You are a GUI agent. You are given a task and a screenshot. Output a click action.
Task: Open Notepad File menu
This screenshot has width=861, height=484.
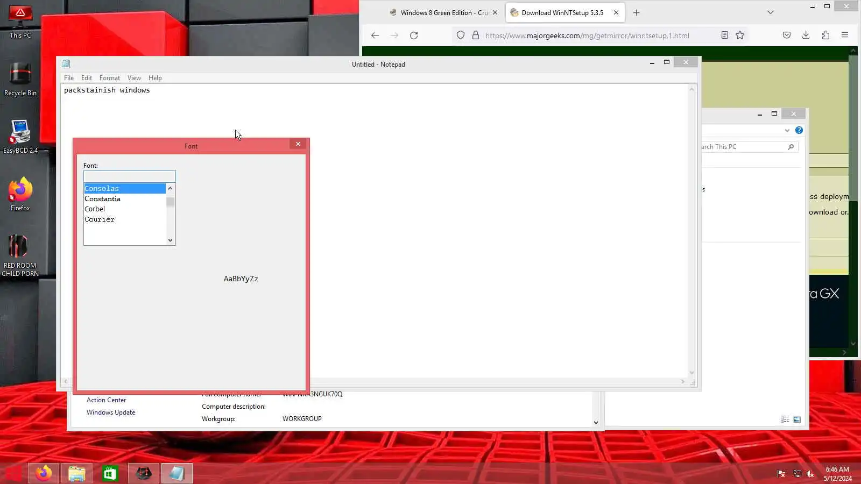69,78
